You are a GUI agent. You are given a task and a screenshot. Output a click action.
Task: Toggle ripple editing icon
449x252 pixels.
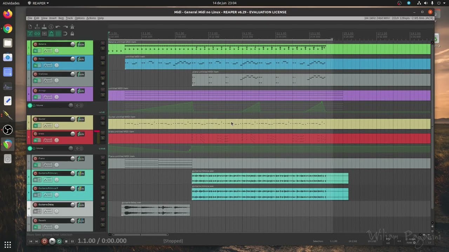coord(44,34)
